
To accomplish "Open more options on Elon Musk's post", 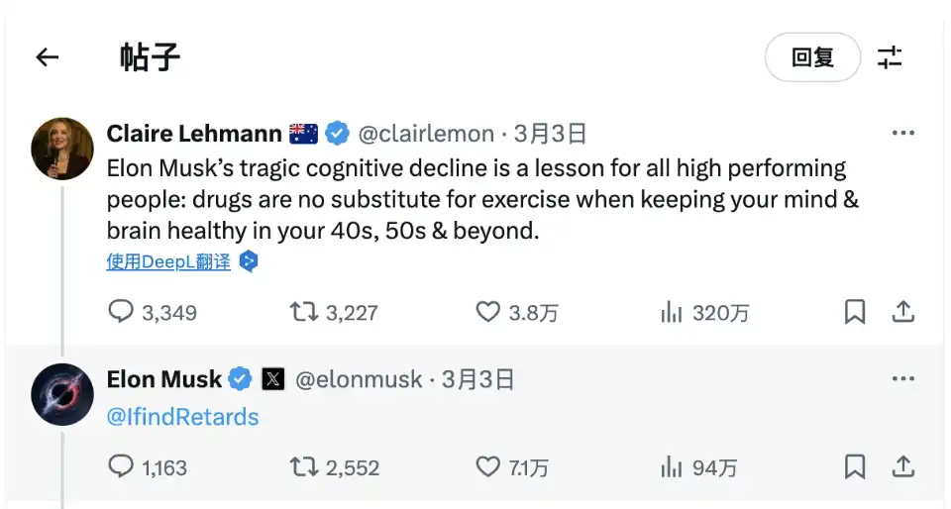I will tap(902, 378).
